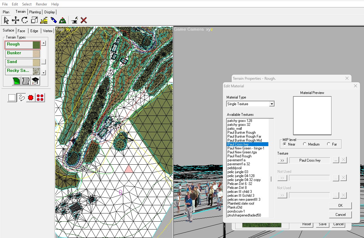Viewport: 364px width, 238px height.
Task: Switch to the Planting tab
Action: point(35,12)
